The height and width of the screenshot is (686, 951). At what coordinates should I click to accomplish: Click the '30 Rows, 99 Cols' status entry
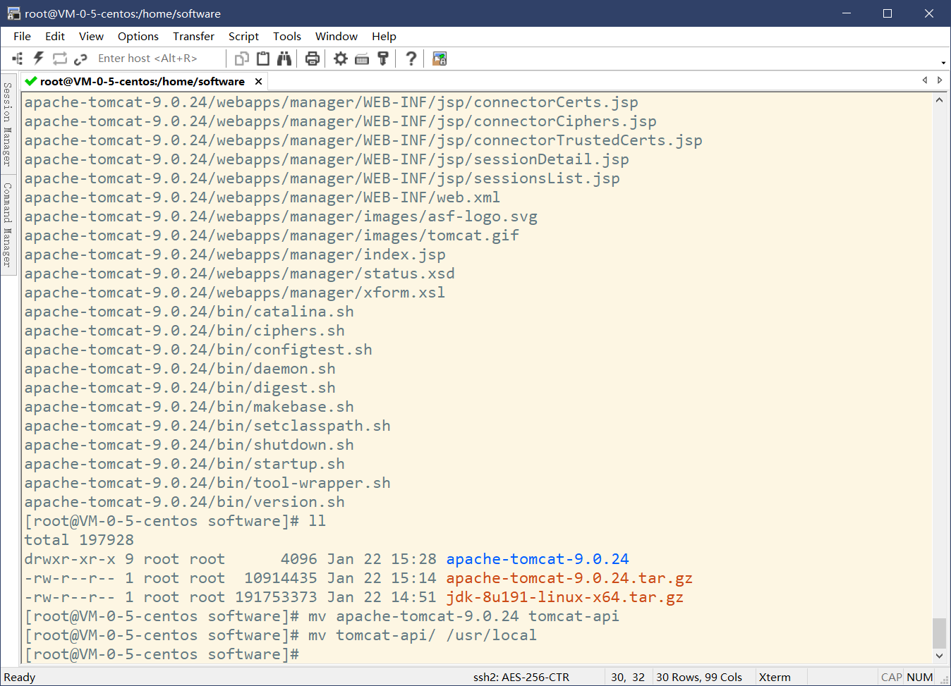coord(699,677)
